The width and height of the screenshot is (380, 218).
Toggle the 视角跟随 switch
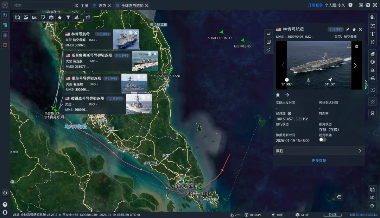323,140
